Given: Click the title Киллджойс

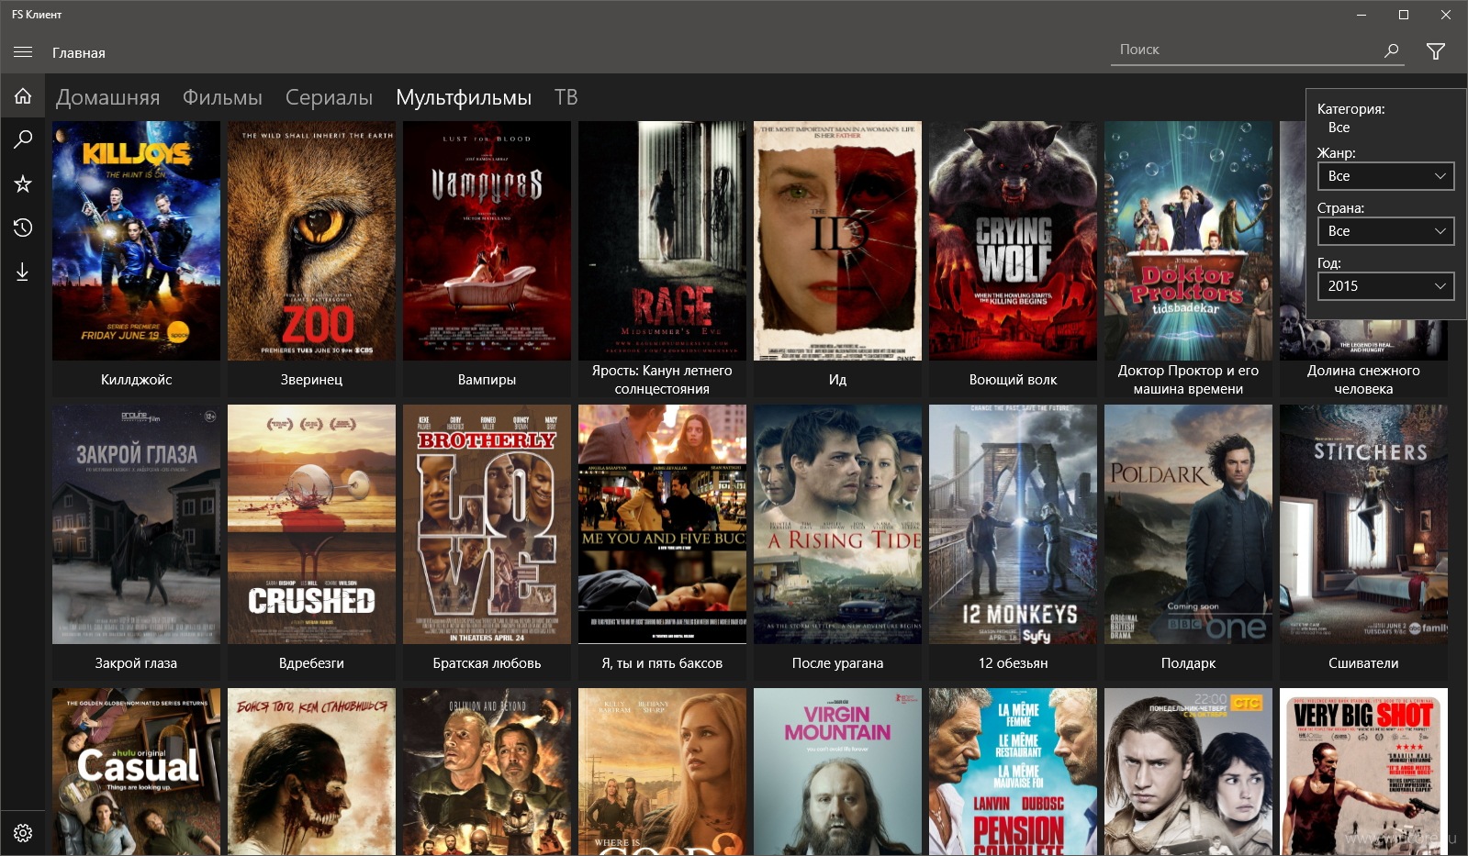Looking at the screenshot, I should (136, 380).
